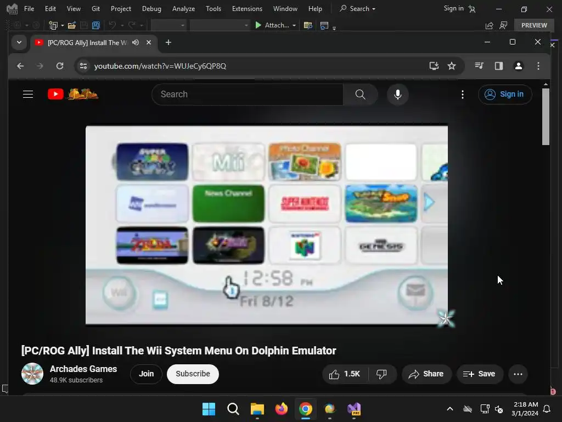The image size is (562, 422).
Task: Dislike the video with thumbs-down
Action: [x=381, y=374]
